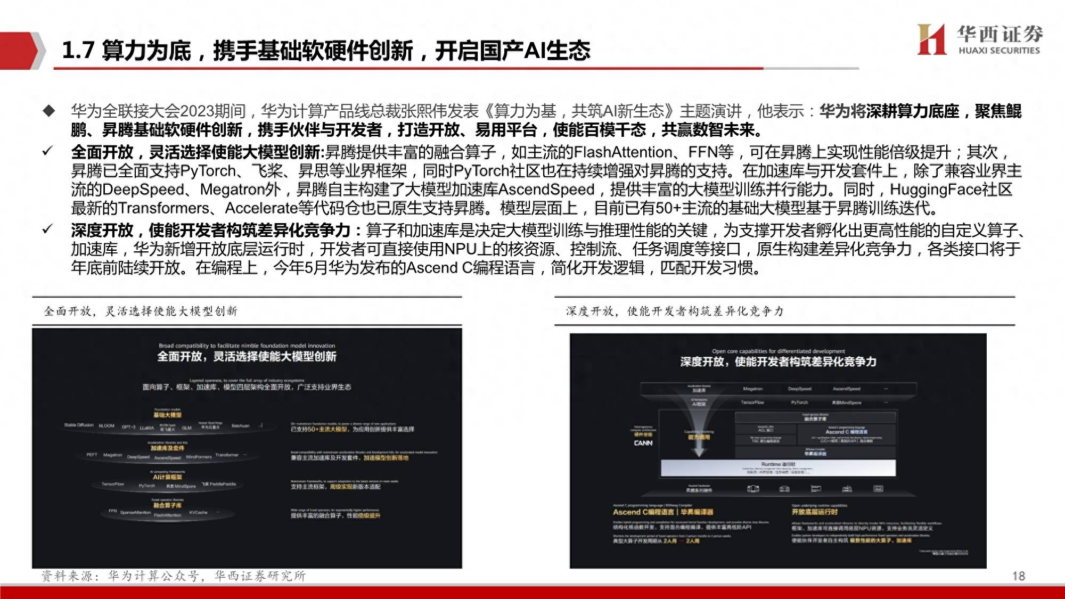Click LLaMA in the foundation models row
The image size is (1065, 599).
point(147,428)
